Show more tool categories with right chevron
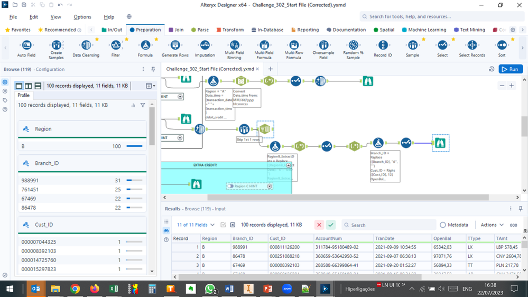 tap(523, 30)
